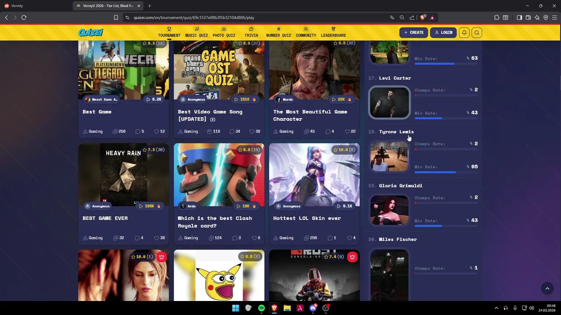
Task: Open the Photo Quiz nav tab
Action: point(224,32)
